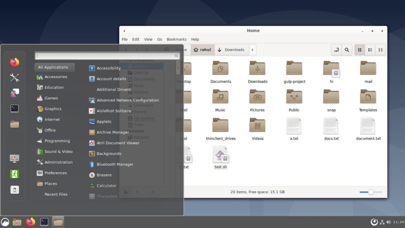
Task: Open System Settings tools icon in favorites
Action: coord(14,78)
